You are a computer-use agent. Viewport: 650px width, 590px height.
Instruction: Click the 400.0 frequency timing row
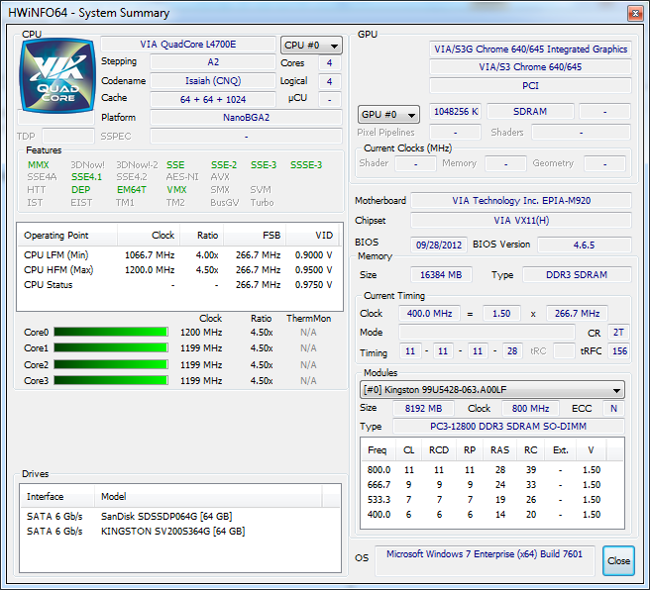(x=491, y=515)
